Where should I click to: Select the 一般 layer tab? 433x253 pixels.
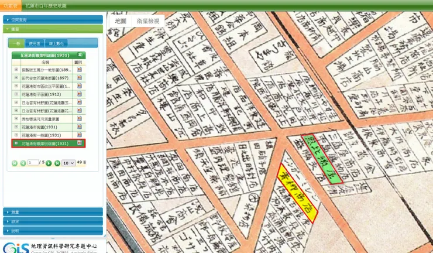pyautogui.click(x=16, y=43)
